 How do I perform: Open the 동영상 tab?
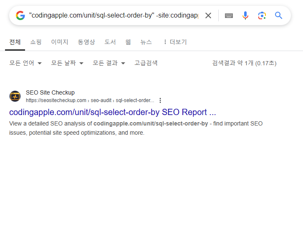click(x=86, y=42)
